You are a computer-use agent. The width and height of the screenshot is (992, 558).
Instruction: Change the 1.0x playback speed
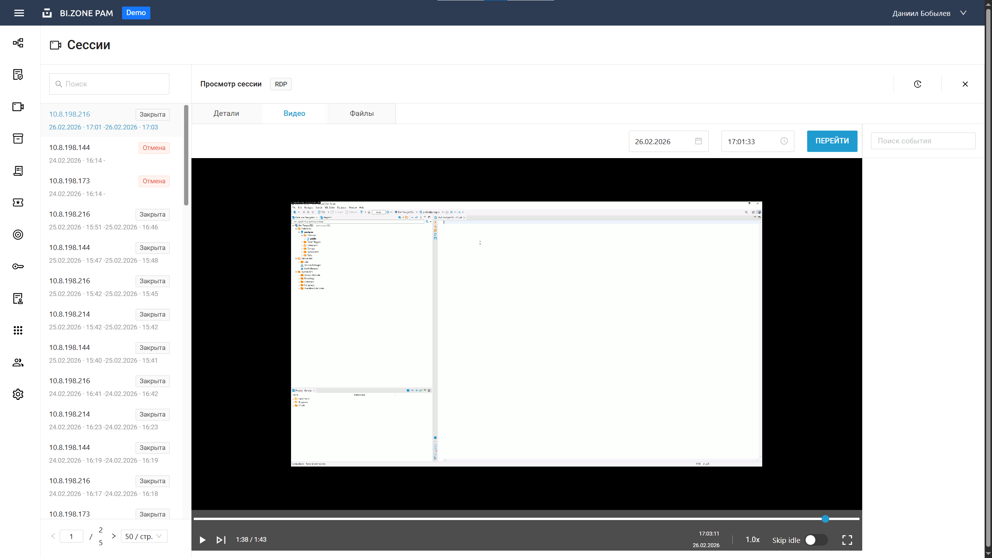coord(752,539)
